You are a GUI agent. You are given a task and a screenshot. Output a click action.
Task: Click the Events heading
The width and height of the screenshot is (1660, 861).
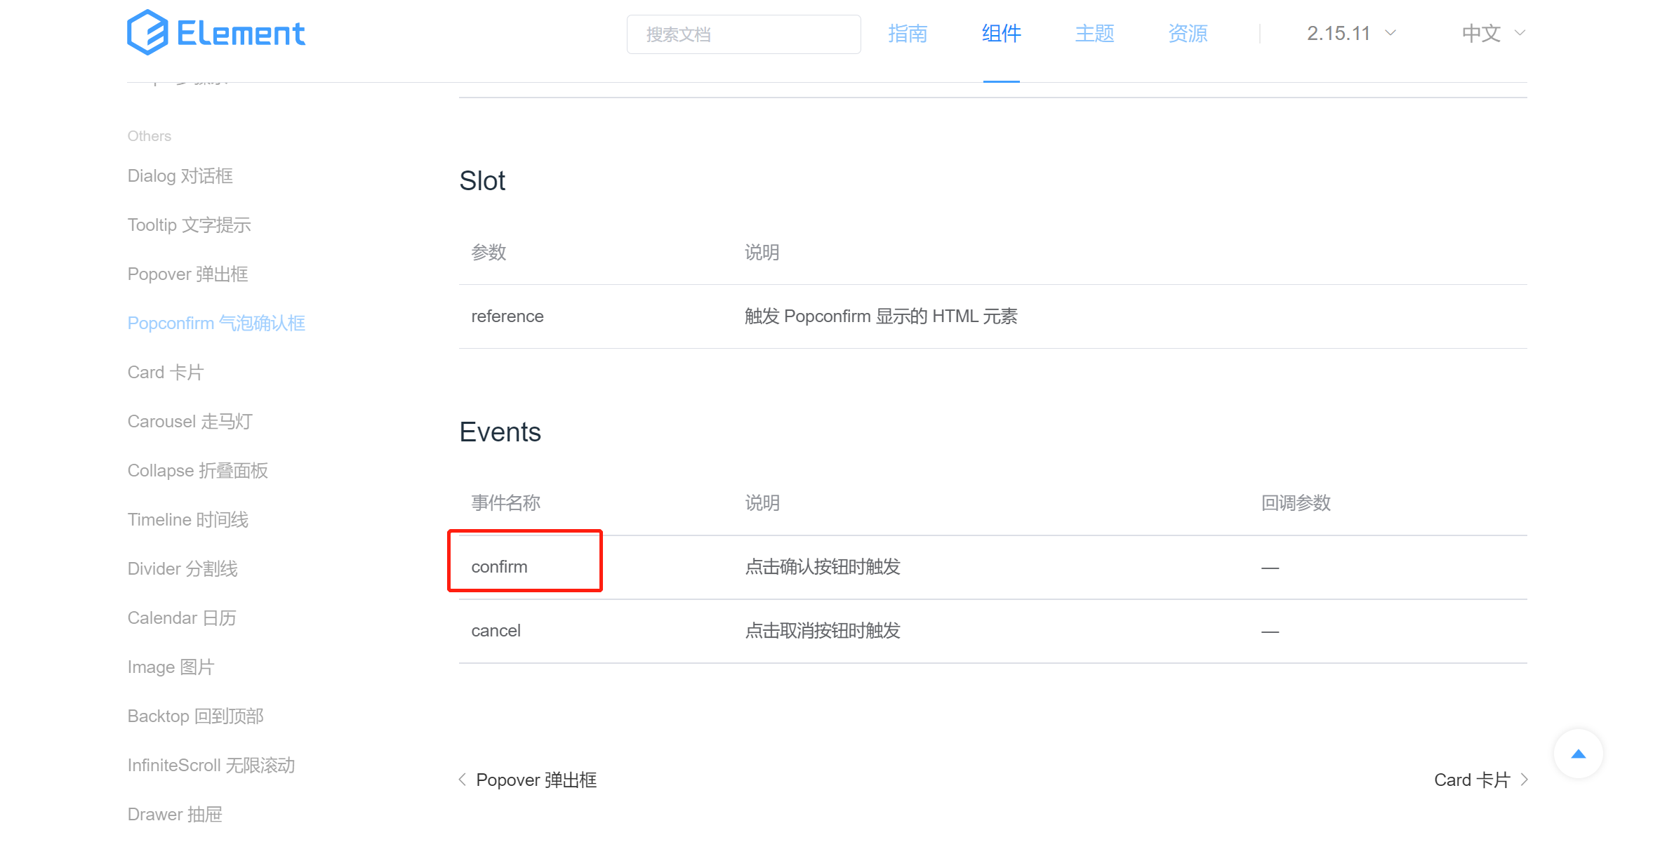(x=500, y=432)
